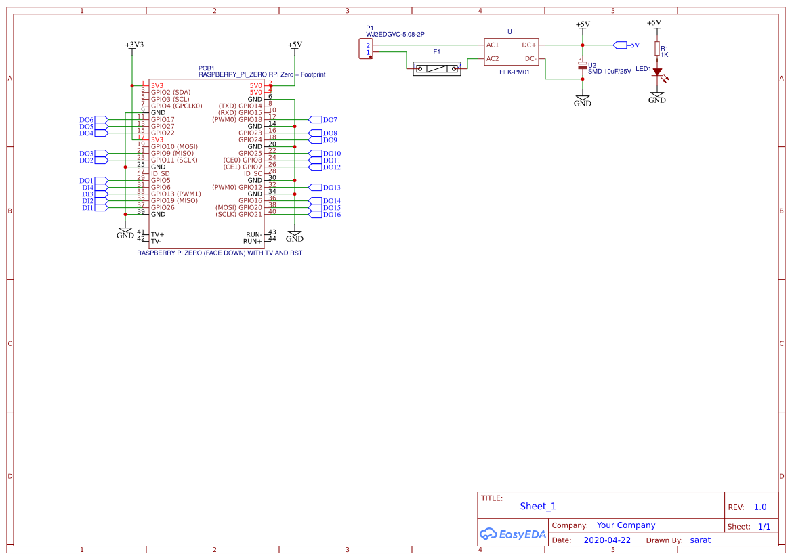Image resolution: width=792 pixels, height=560 pixels.
Task: Click the LED1 diode symbol
Action: pos(656,72)
